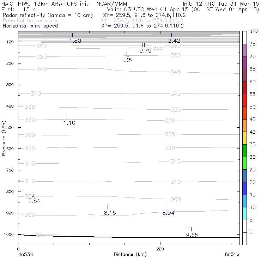261x261 pixels.
Task: Click the 340 isentrope label on left
Action: (x=36, y=93)
